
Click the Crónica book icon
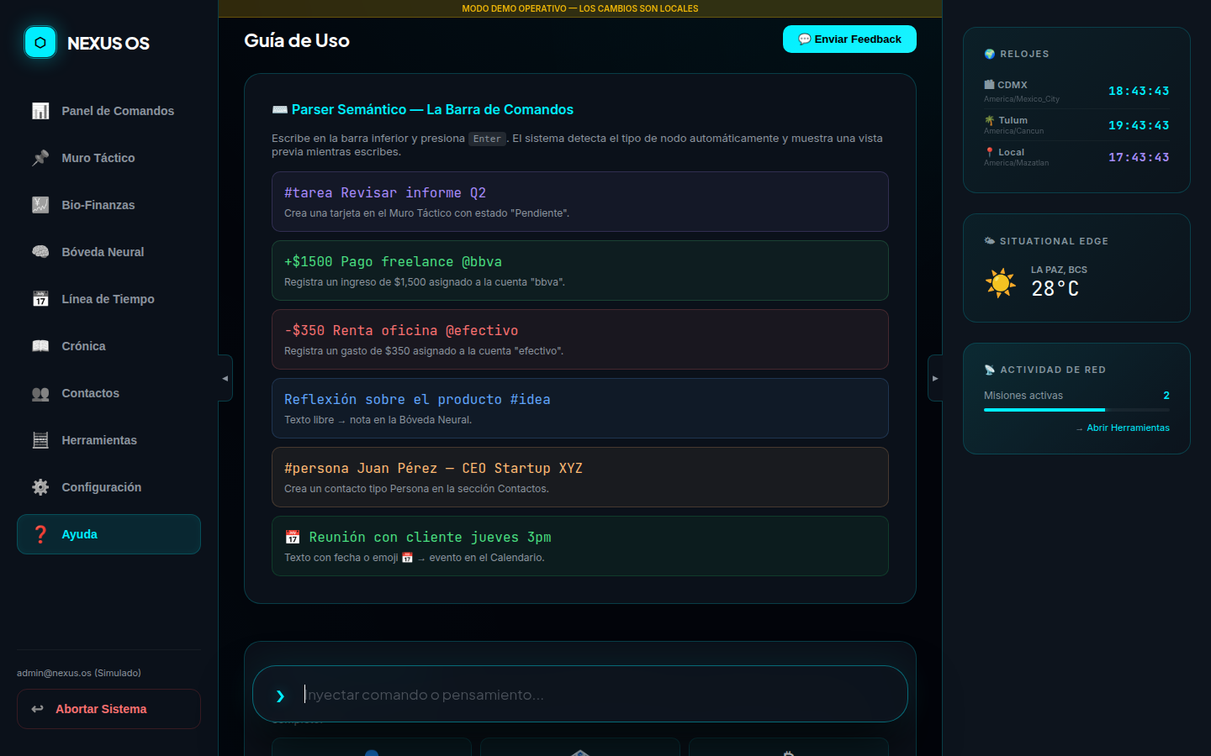40,346
